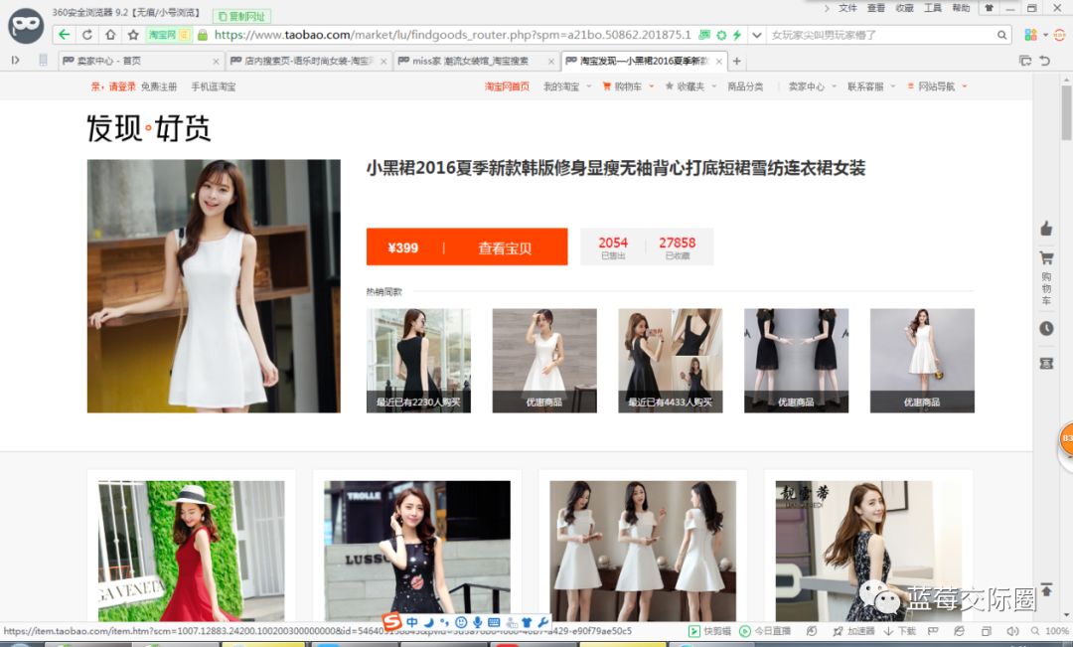Click the Sogou microphone voice input icon

(477, 622)
